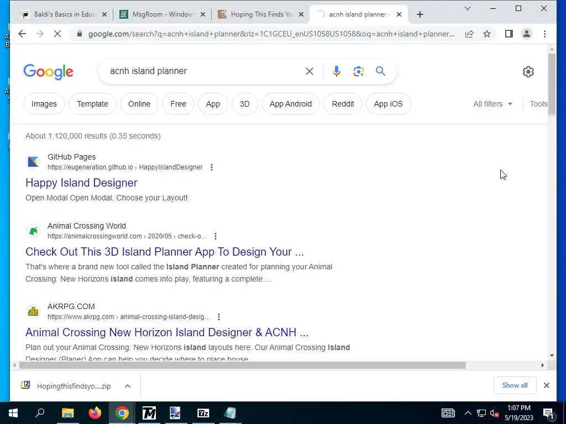Screen dimensions: 566x424
Task: Search by voice microphone icon
Action: click(337, 71)
